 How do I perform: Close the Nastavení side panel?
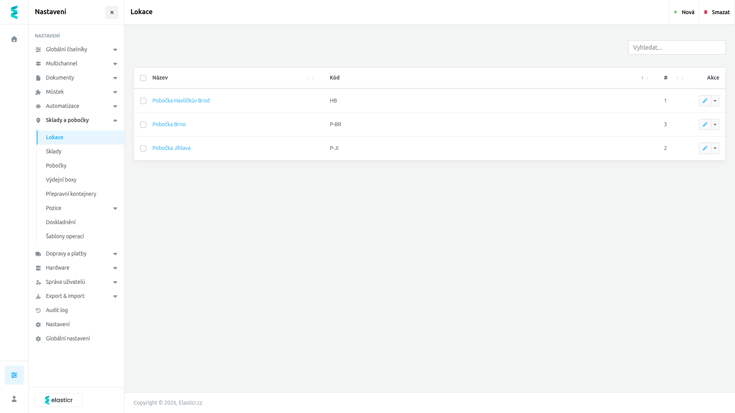click(x=112, y=12)
